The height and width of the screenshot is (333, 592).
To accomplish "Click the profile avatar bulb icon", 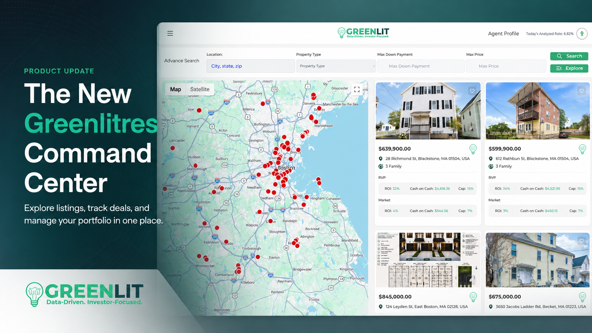I will [x=582, y=34].
